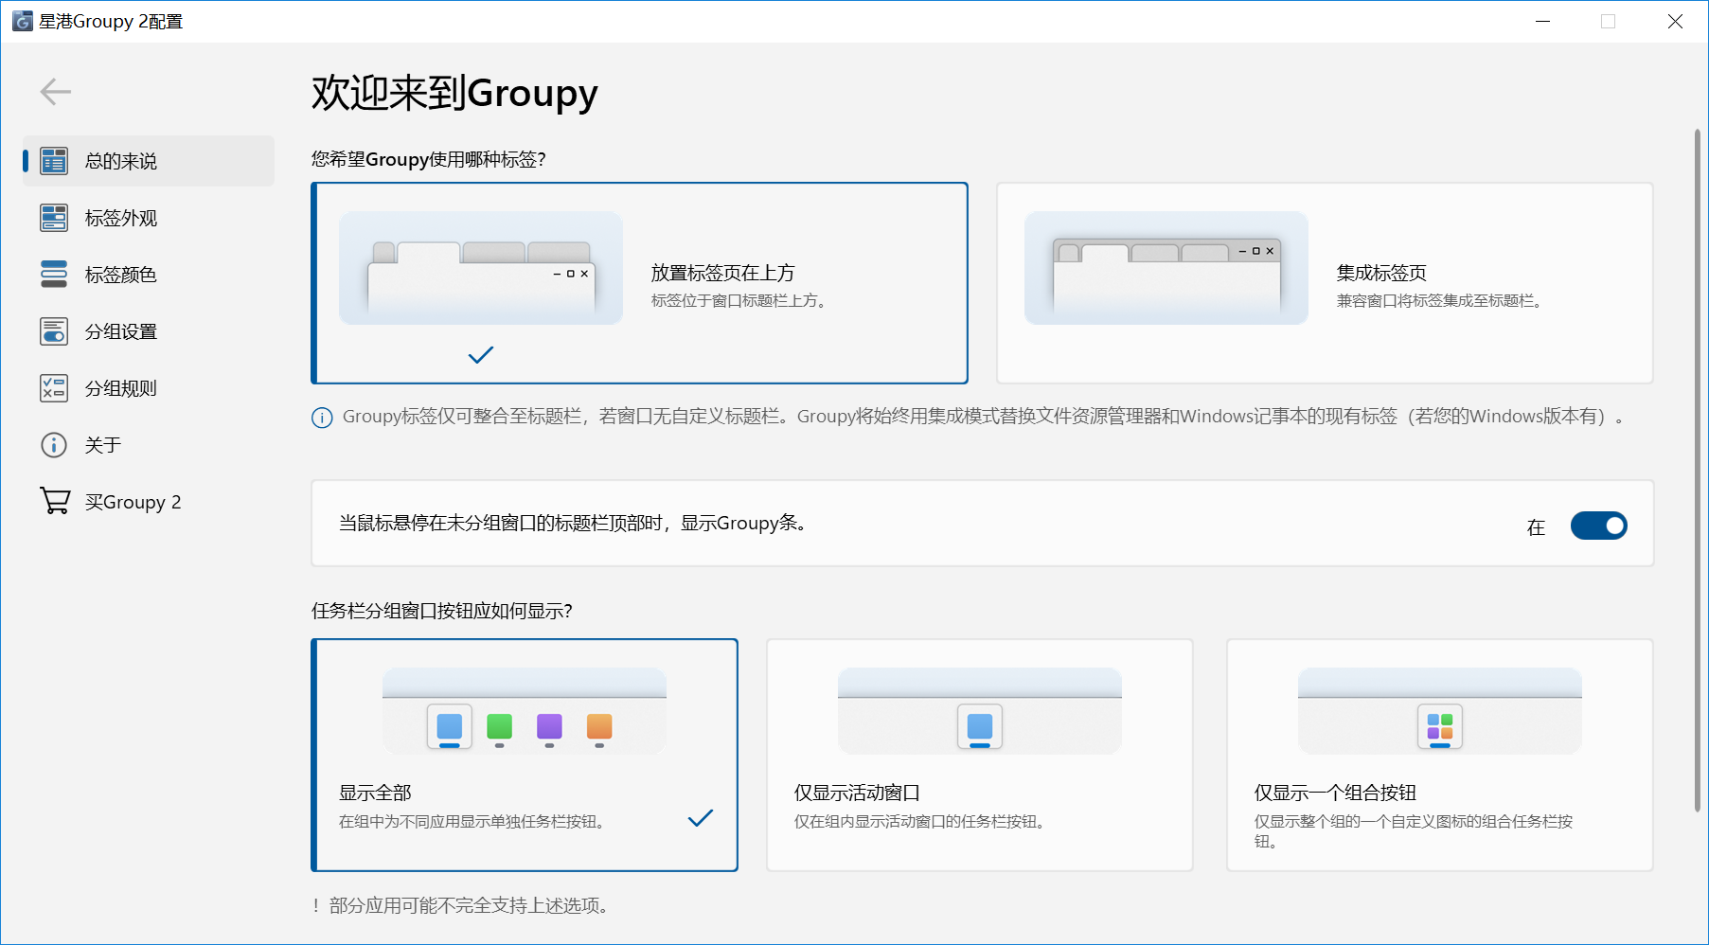Viewport: 1709px width, 945px height.
Task: Click the integrated tabs preview image
Action: [x=1166, y=268]
